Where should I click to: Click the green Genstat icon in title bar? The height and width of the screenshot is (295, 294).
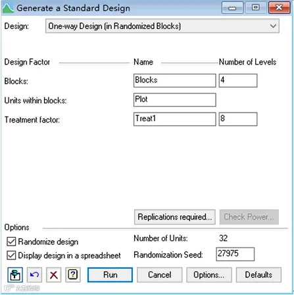pyautogui.click(x=8, y=9)
